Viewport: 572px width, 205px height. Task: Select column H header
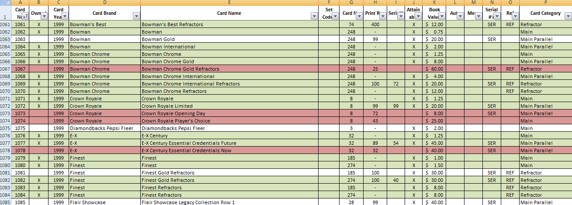375,3
